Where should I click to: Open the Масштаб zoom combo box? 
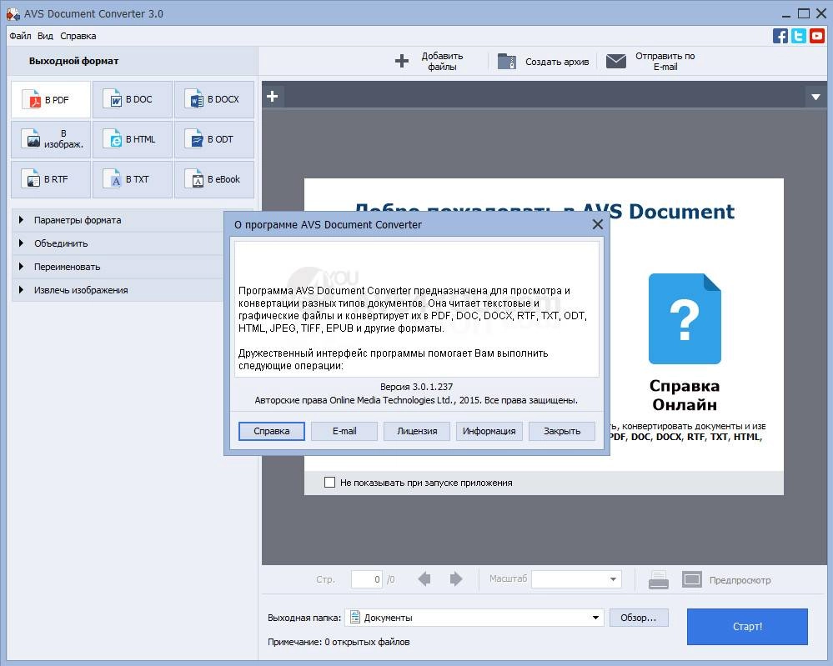pyautogui.click(x=576, y=579)
